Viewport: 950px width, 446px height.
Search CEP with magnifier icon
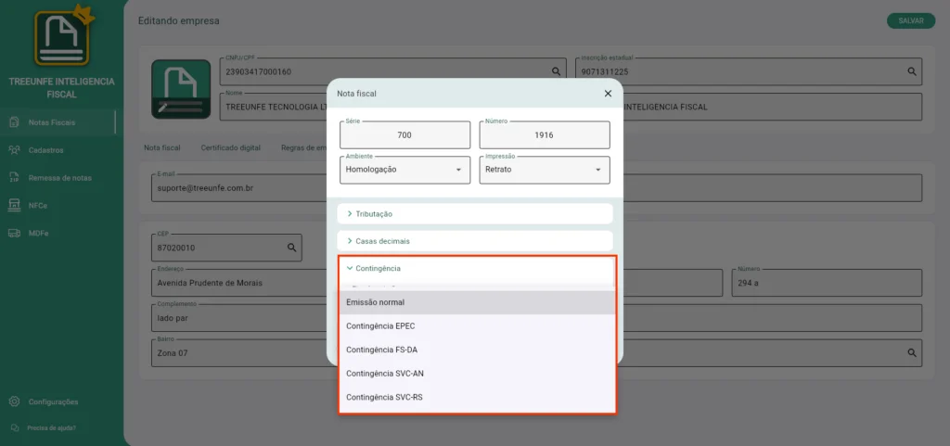click(291, 248)
